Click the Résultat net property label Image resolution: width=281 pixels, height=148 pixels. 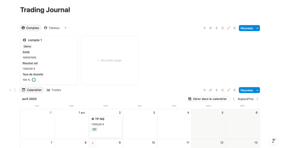point(30,63)
